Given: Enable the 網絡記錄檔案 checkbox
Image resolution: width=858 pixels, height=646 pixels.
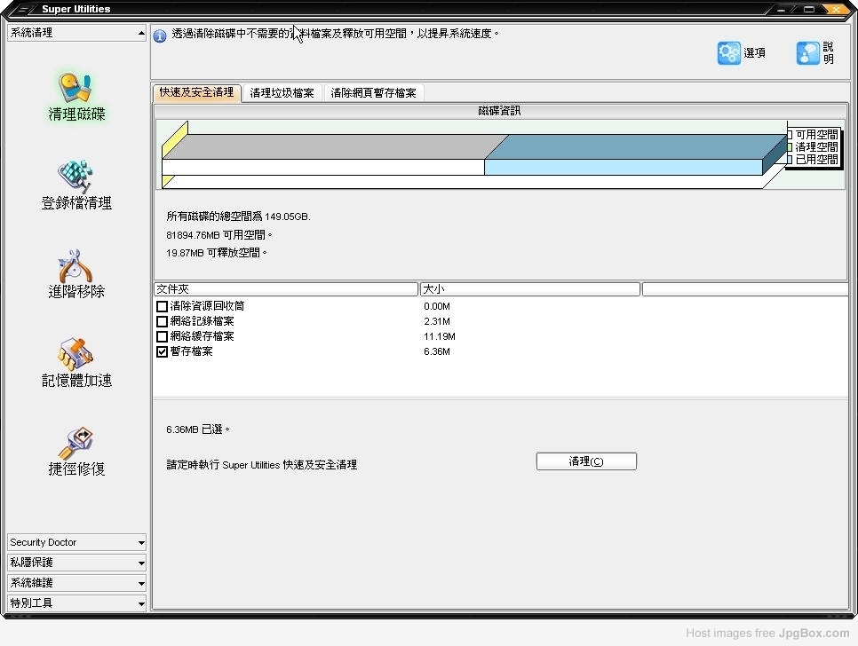Looking at the screenshot, I should click(x=162, y=321).
